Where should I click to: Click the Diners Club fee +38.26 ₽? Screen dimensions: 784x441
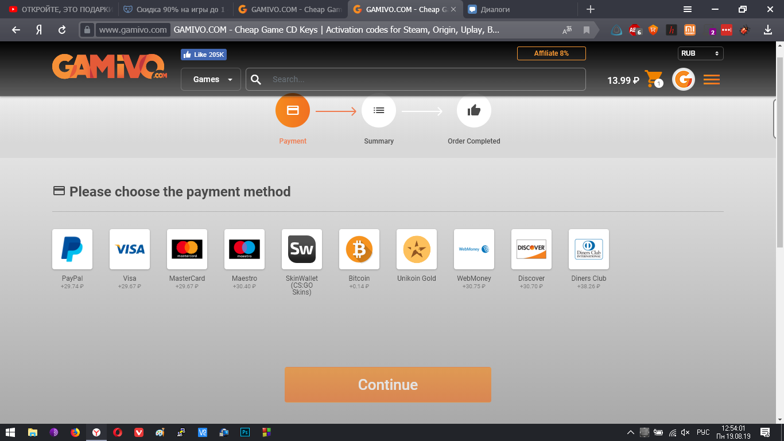tap(589, 286)
